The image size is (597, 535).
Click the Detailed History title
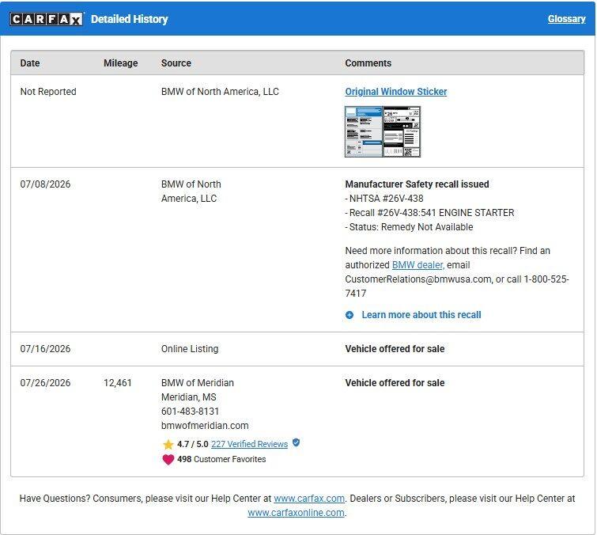(129, 19)
